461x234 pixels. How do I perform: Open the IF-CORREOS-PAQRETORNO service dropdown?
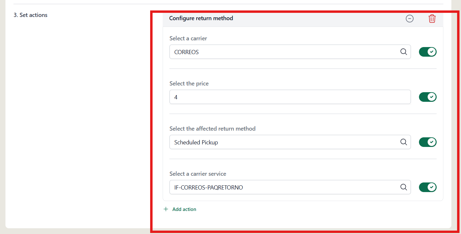click(290, 187)
